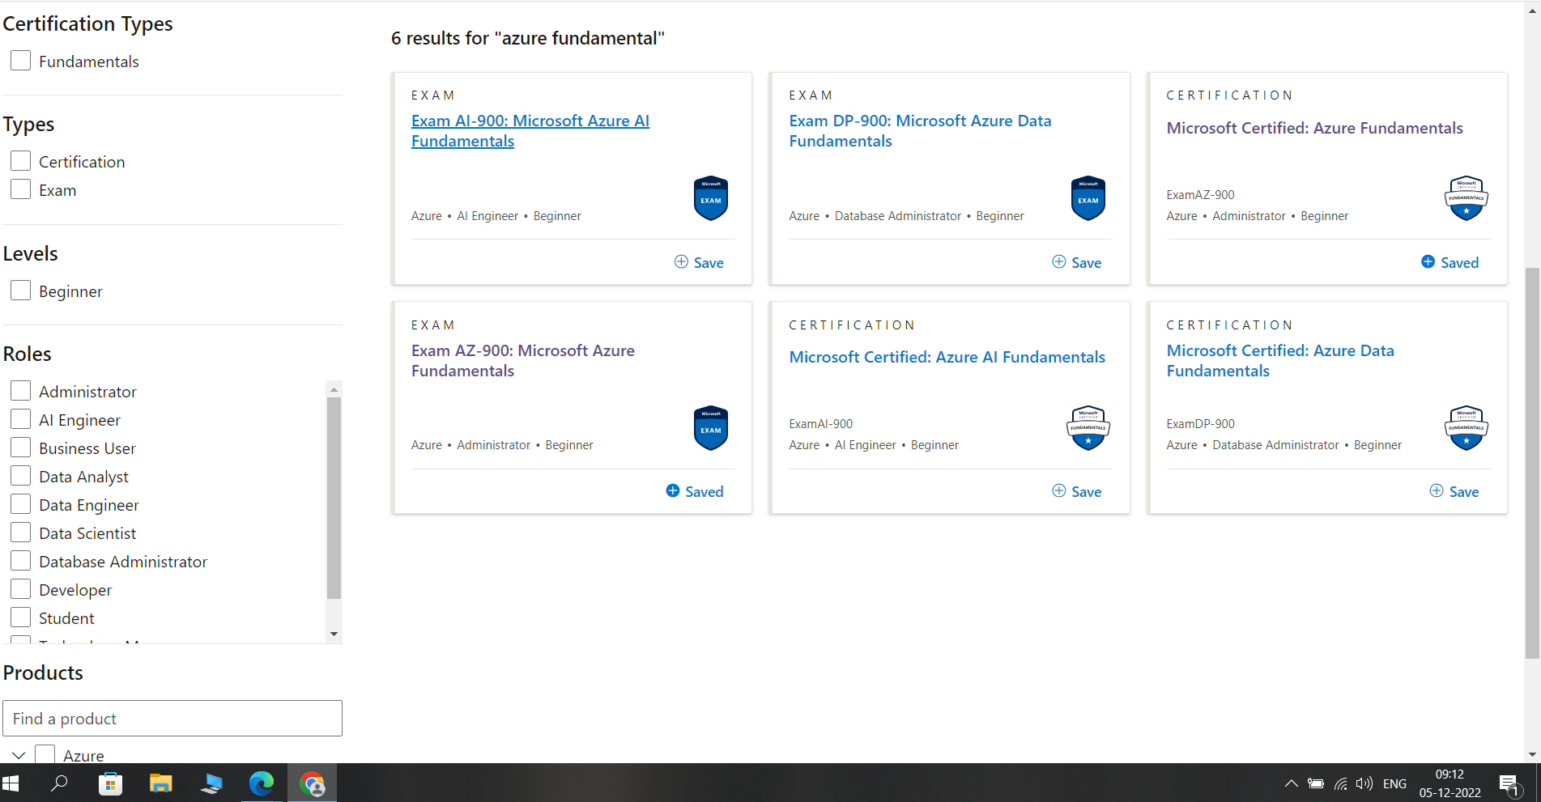Expand the Azure product tree chevron

pyautogui.click(x=18, y=755)
